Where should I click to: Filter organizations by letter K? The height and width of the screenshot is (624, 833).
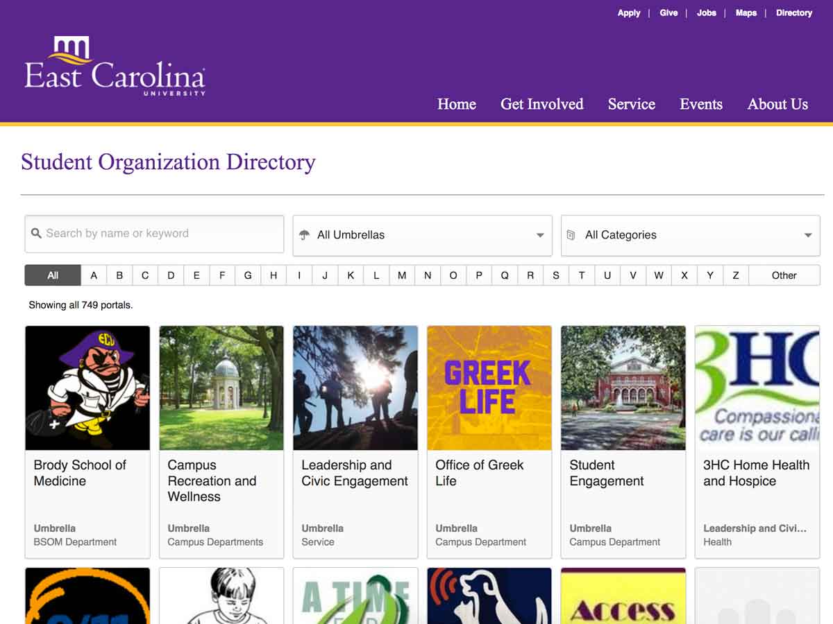point(351,275)
